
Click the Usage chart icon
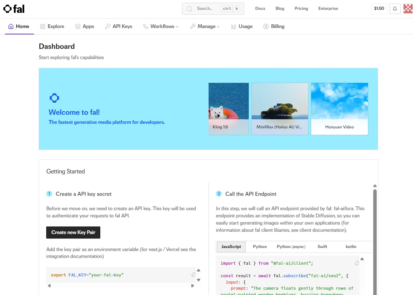pyautogui.click(x=234, y=27)
